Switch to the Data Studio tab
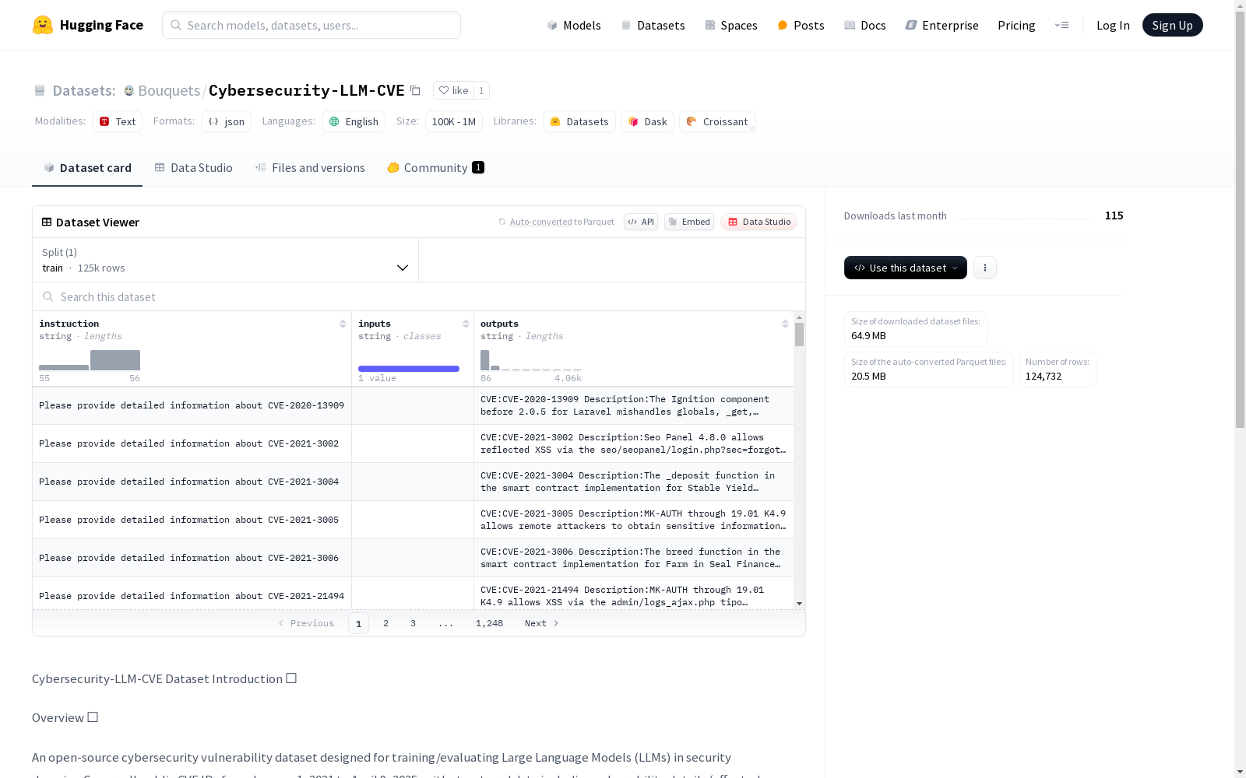The width and height of the screenshot is (1246, 778). click(194, 168)
